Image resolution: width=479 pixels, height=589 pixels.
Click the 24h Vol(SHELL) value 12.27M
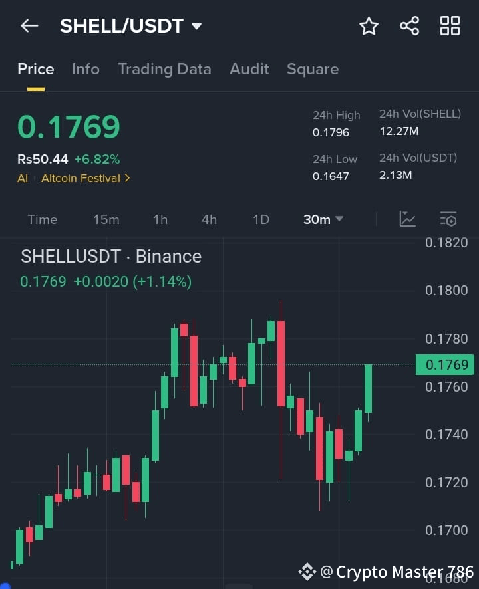pyautogui.click(x=399, y=131)
